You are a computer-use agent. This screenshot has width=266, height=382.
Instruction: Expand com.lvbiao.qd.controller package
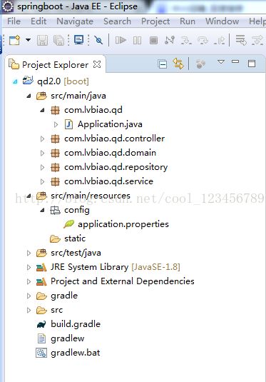(x=42, y=139)
